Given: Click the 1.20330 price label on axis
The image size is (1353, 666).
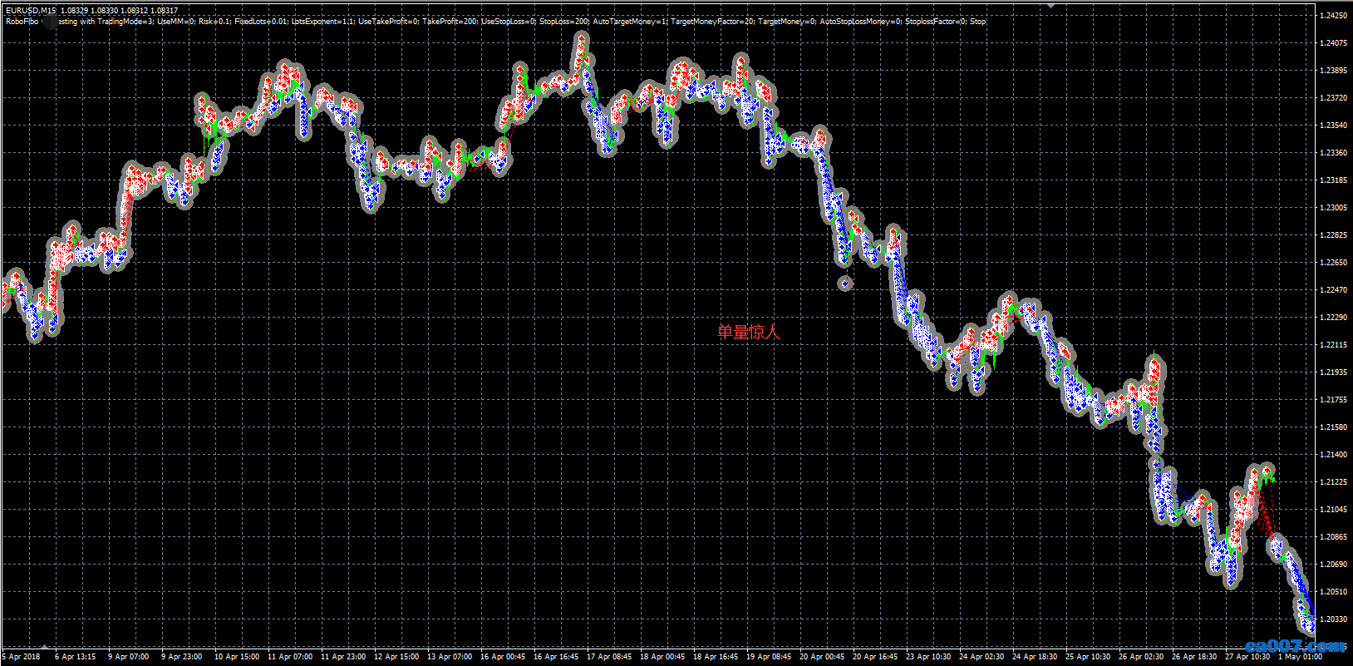Looking at the screenshot, I should [1333, 619].
